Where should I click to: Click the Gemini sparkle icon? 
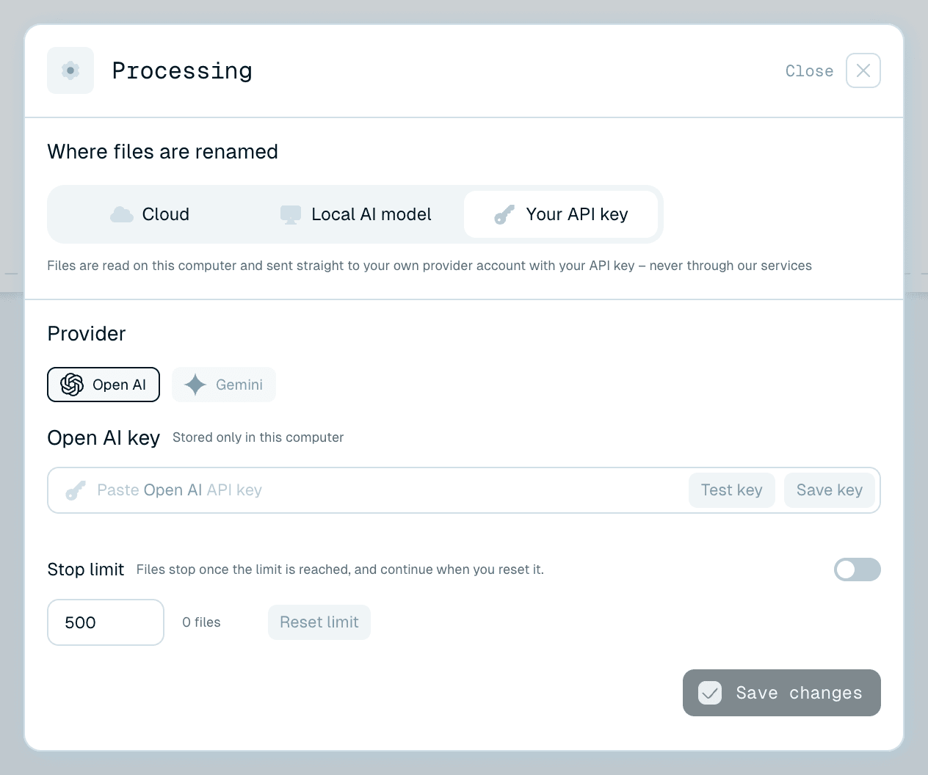pos(195,385)
